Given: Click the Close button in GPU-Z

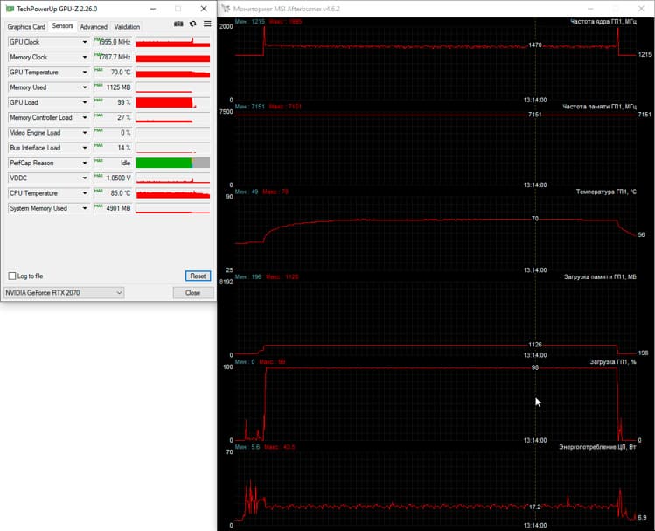Looking at the screenshot, I should point(193,293).
